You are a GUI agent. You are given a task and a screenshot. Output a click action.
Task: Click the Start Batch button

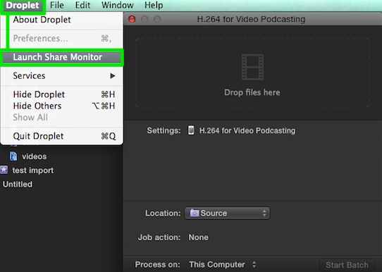click(347, 265)
